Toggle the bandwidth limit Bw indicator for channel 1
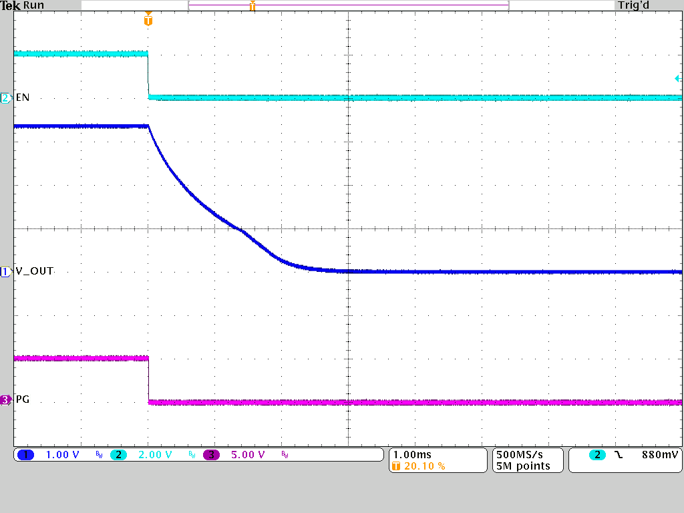Viewport: 684px width, 513px height. click(98, 454)
